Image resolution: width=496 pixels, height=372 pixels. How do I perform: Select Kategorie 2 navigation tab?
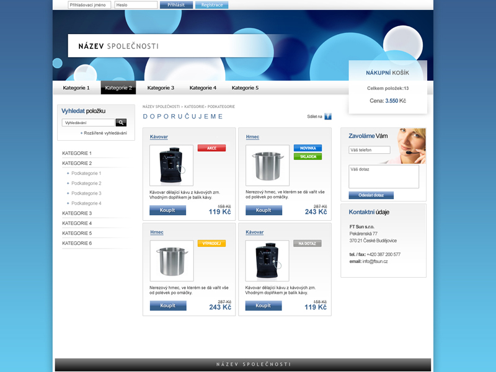click(x=118, y=88)
